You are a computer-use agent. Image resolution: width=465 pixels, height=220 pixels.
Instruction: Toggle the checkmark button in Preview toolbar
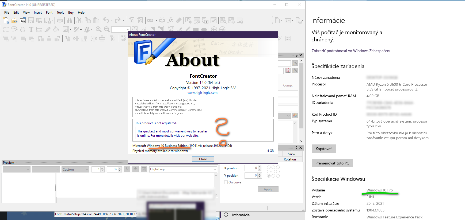point(144,169)
